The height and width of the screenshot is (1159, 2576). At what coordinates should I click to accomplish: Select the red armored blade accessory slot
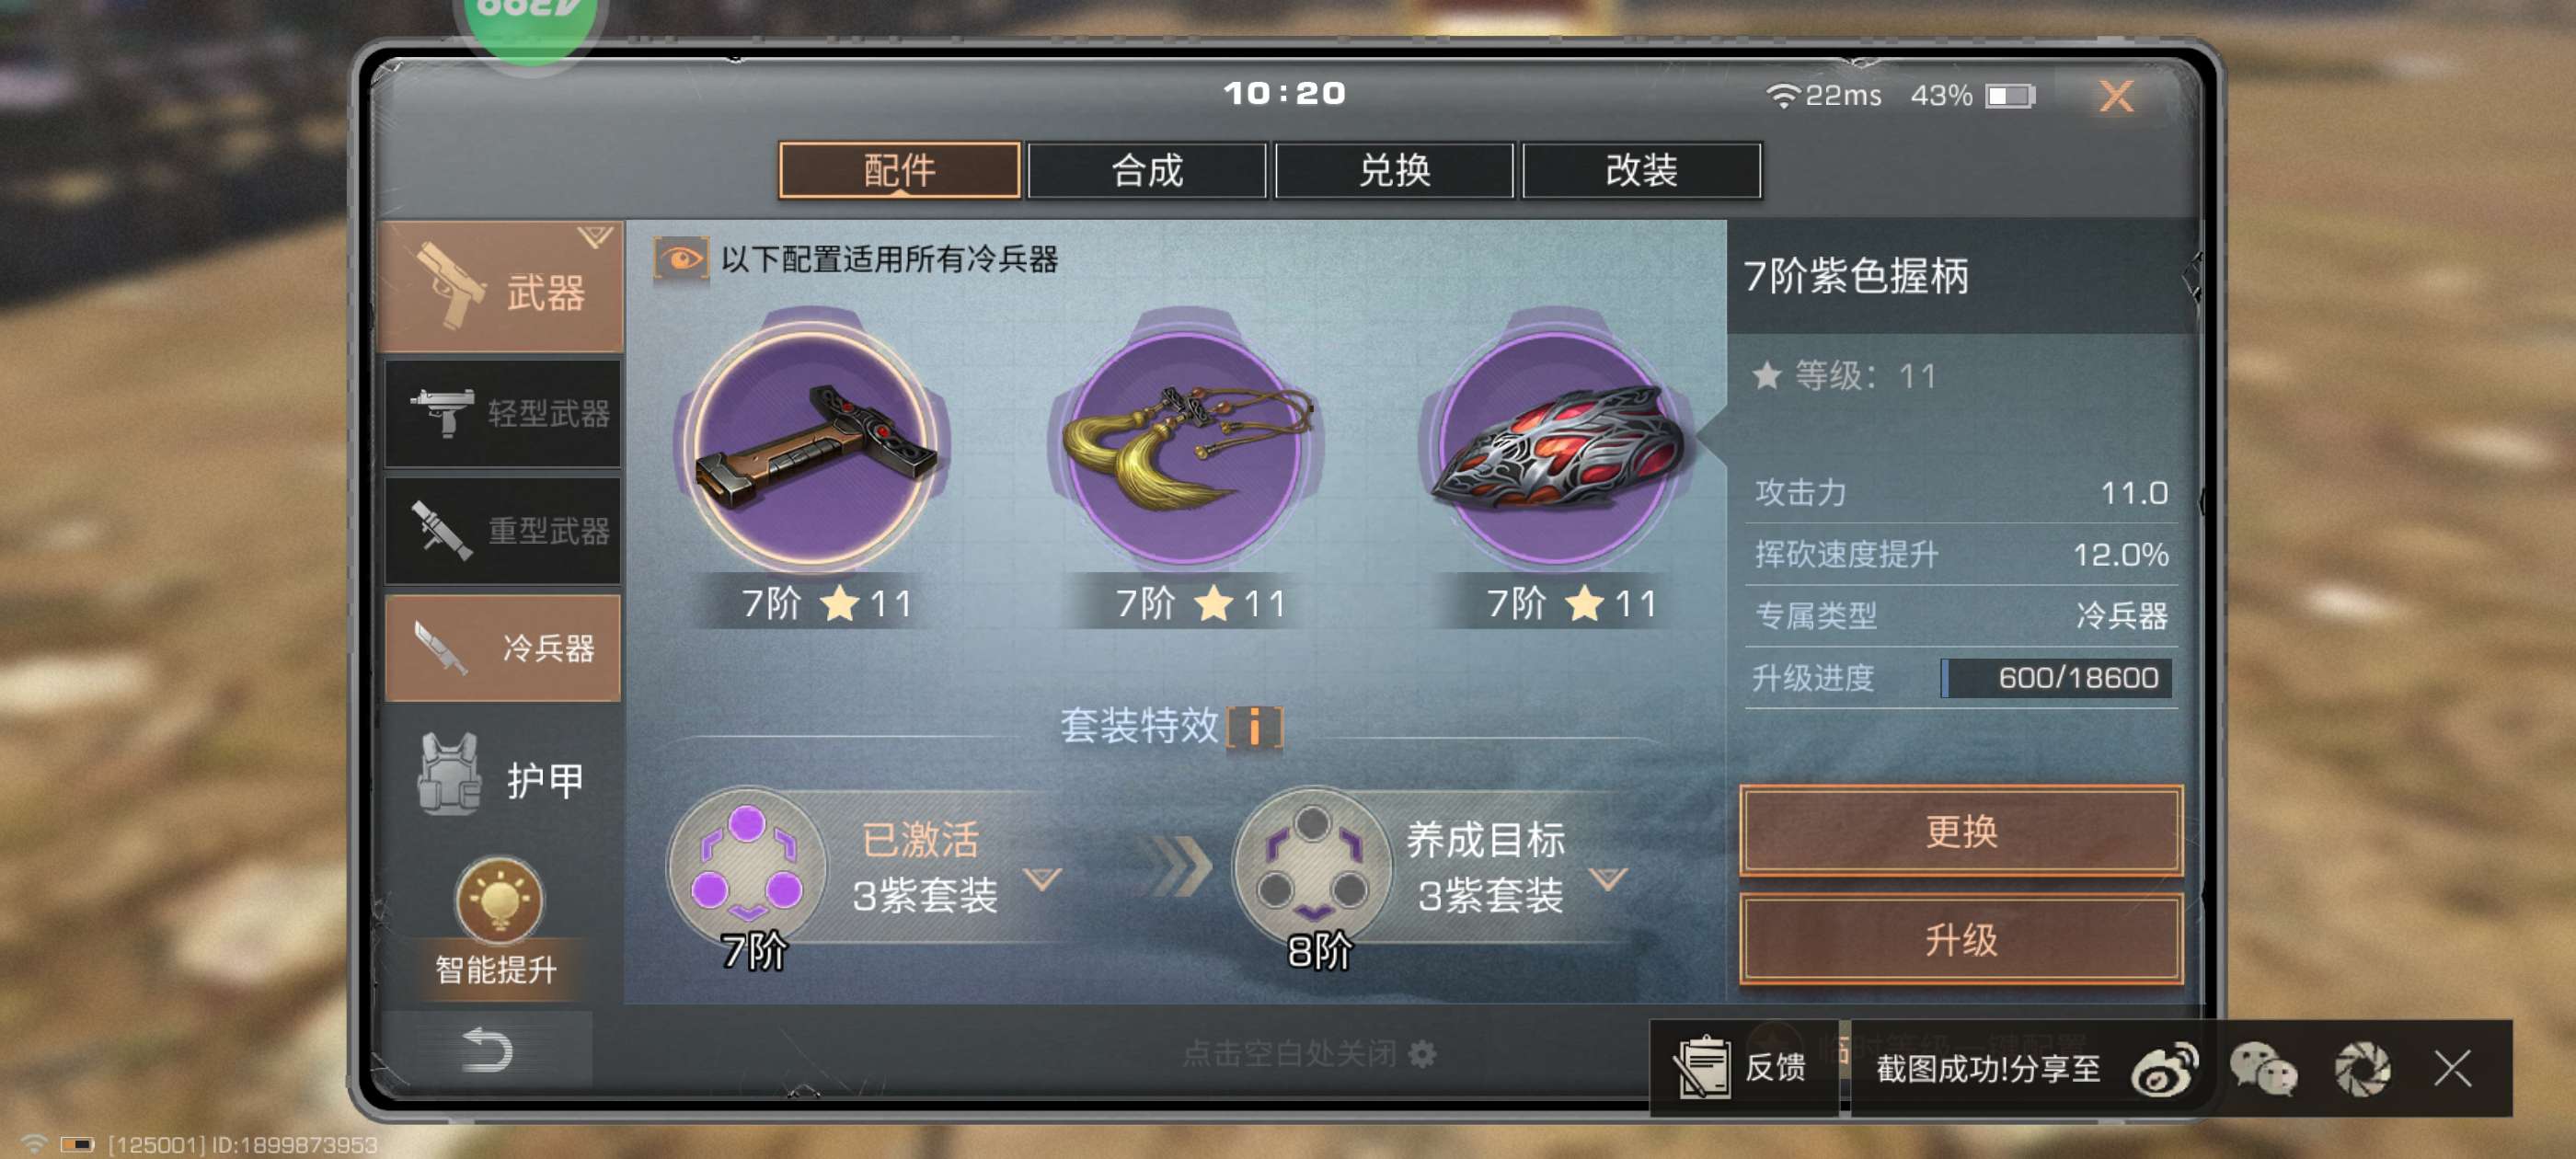tap(1557, 446)
